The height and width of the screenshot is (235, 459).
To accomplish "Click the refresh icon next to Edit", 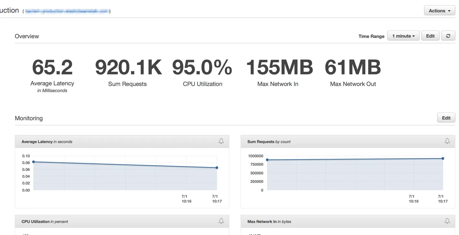I will (x=448, y=36).
